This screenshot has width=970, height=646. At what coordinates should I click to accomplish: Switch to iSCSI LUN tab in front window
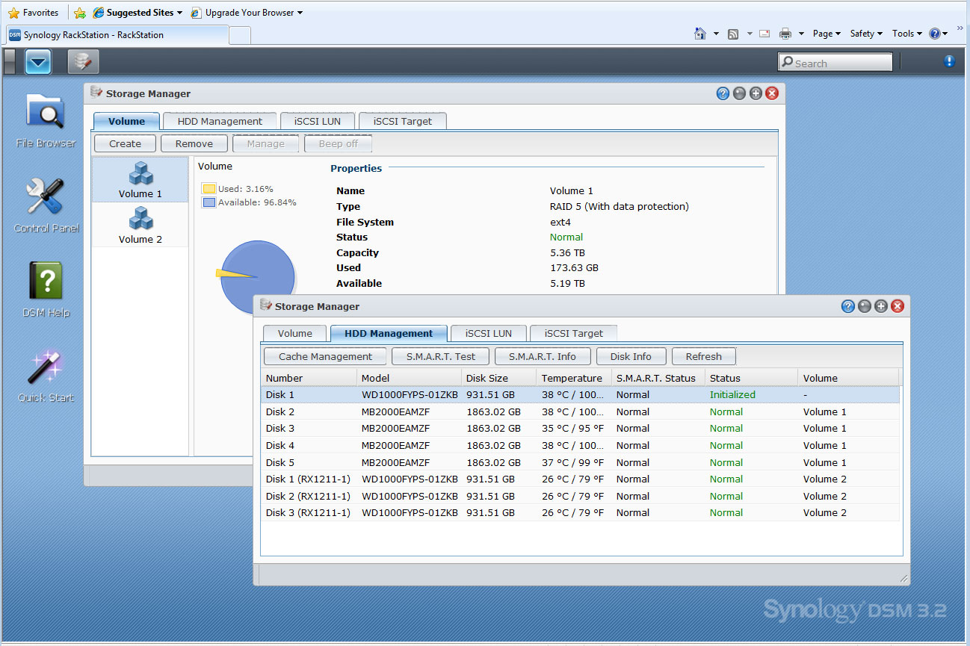click(488, 334)
